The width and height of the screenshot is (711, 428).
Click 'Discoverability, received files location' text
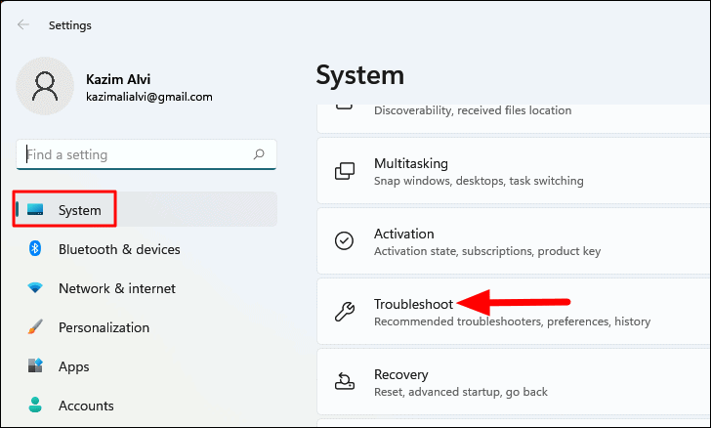click(x=473, y=110)
